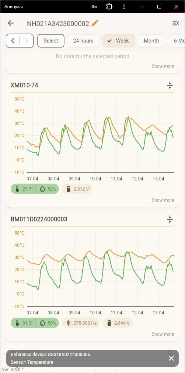185x373 pixels.
Task: Click the 275-300 Hz sound frequency badge
Action: 81,323
